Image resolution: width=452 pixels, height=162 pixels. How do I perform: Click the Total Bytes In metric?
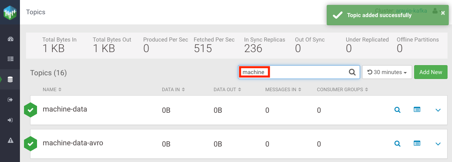[59, 45]
